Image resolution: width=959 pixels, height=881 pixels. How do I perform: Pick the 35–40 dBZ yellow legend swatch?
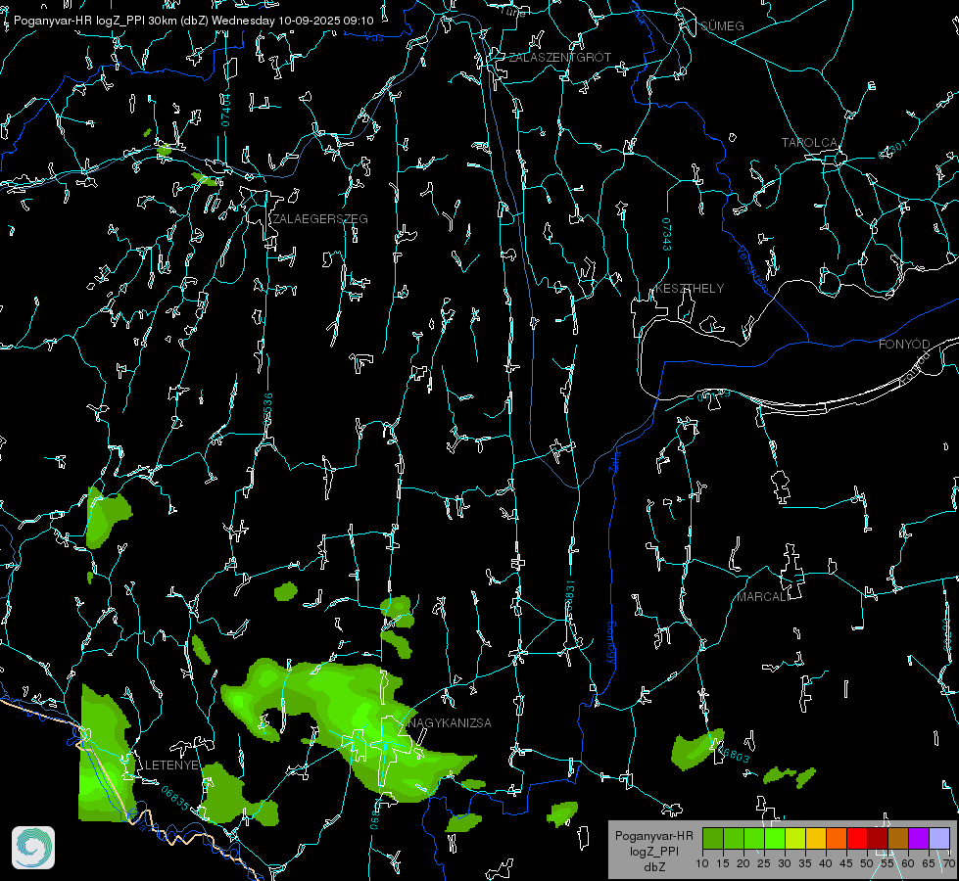pos(816,838)
